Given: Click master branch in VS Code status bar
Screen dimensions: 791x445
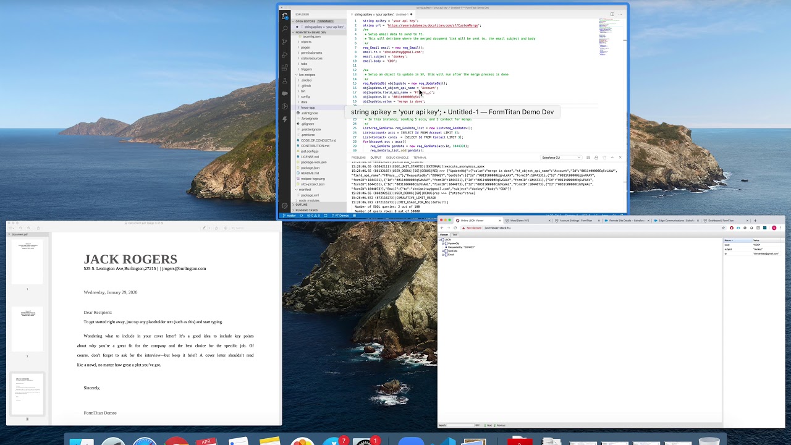Looking at the screenshot, I should (289, 216).
